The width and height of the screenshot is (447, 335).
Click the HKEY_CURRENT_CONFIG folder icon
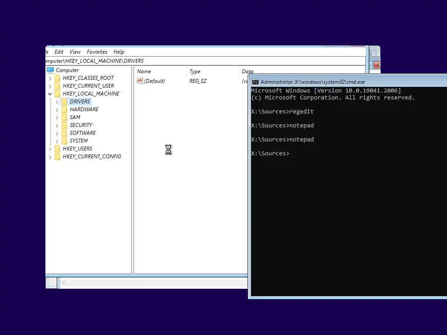[x=57, y=157]
